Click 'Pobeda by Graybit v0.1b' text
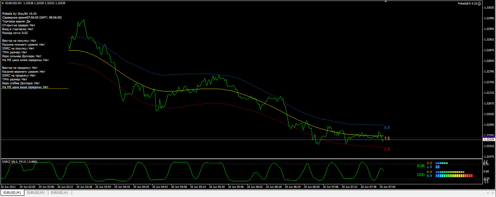 tap(19, 14)
